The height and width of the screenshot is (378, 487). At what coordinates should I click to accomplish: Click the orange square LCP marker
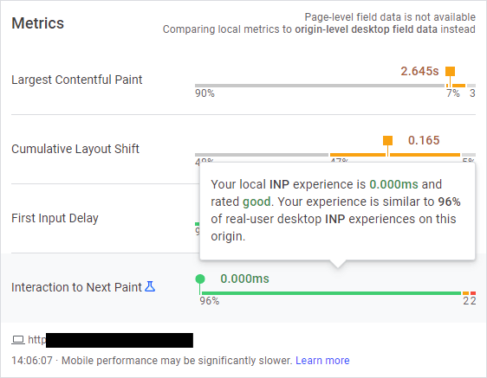coord(450,71)
